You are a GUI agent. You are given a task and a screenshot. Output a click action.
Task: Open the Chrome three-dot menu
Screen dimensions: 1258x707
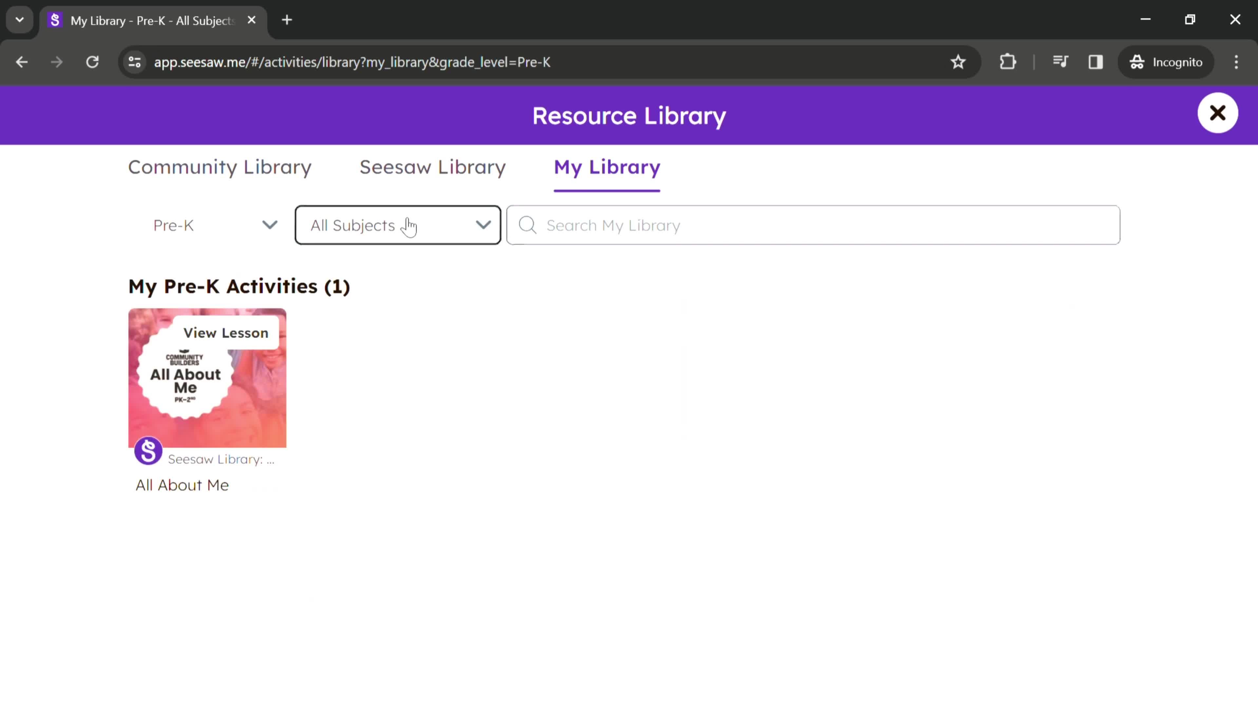[x=1236, y=62]
